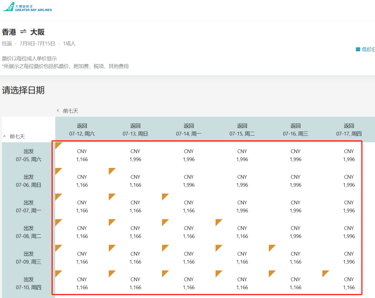Select departure row 07-05 周六
Screen dimensions: 375x298
point(29,155)
